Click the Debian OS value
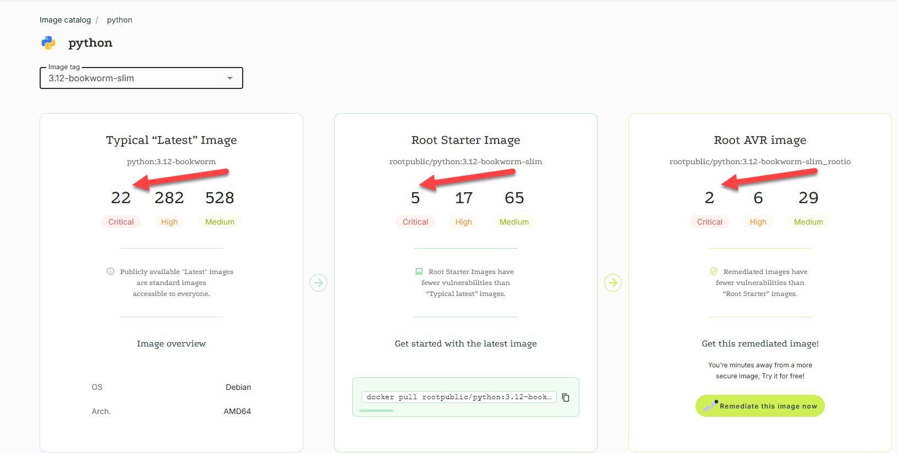 238,387
